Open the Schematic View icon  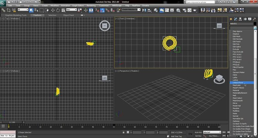click(172, 10)
